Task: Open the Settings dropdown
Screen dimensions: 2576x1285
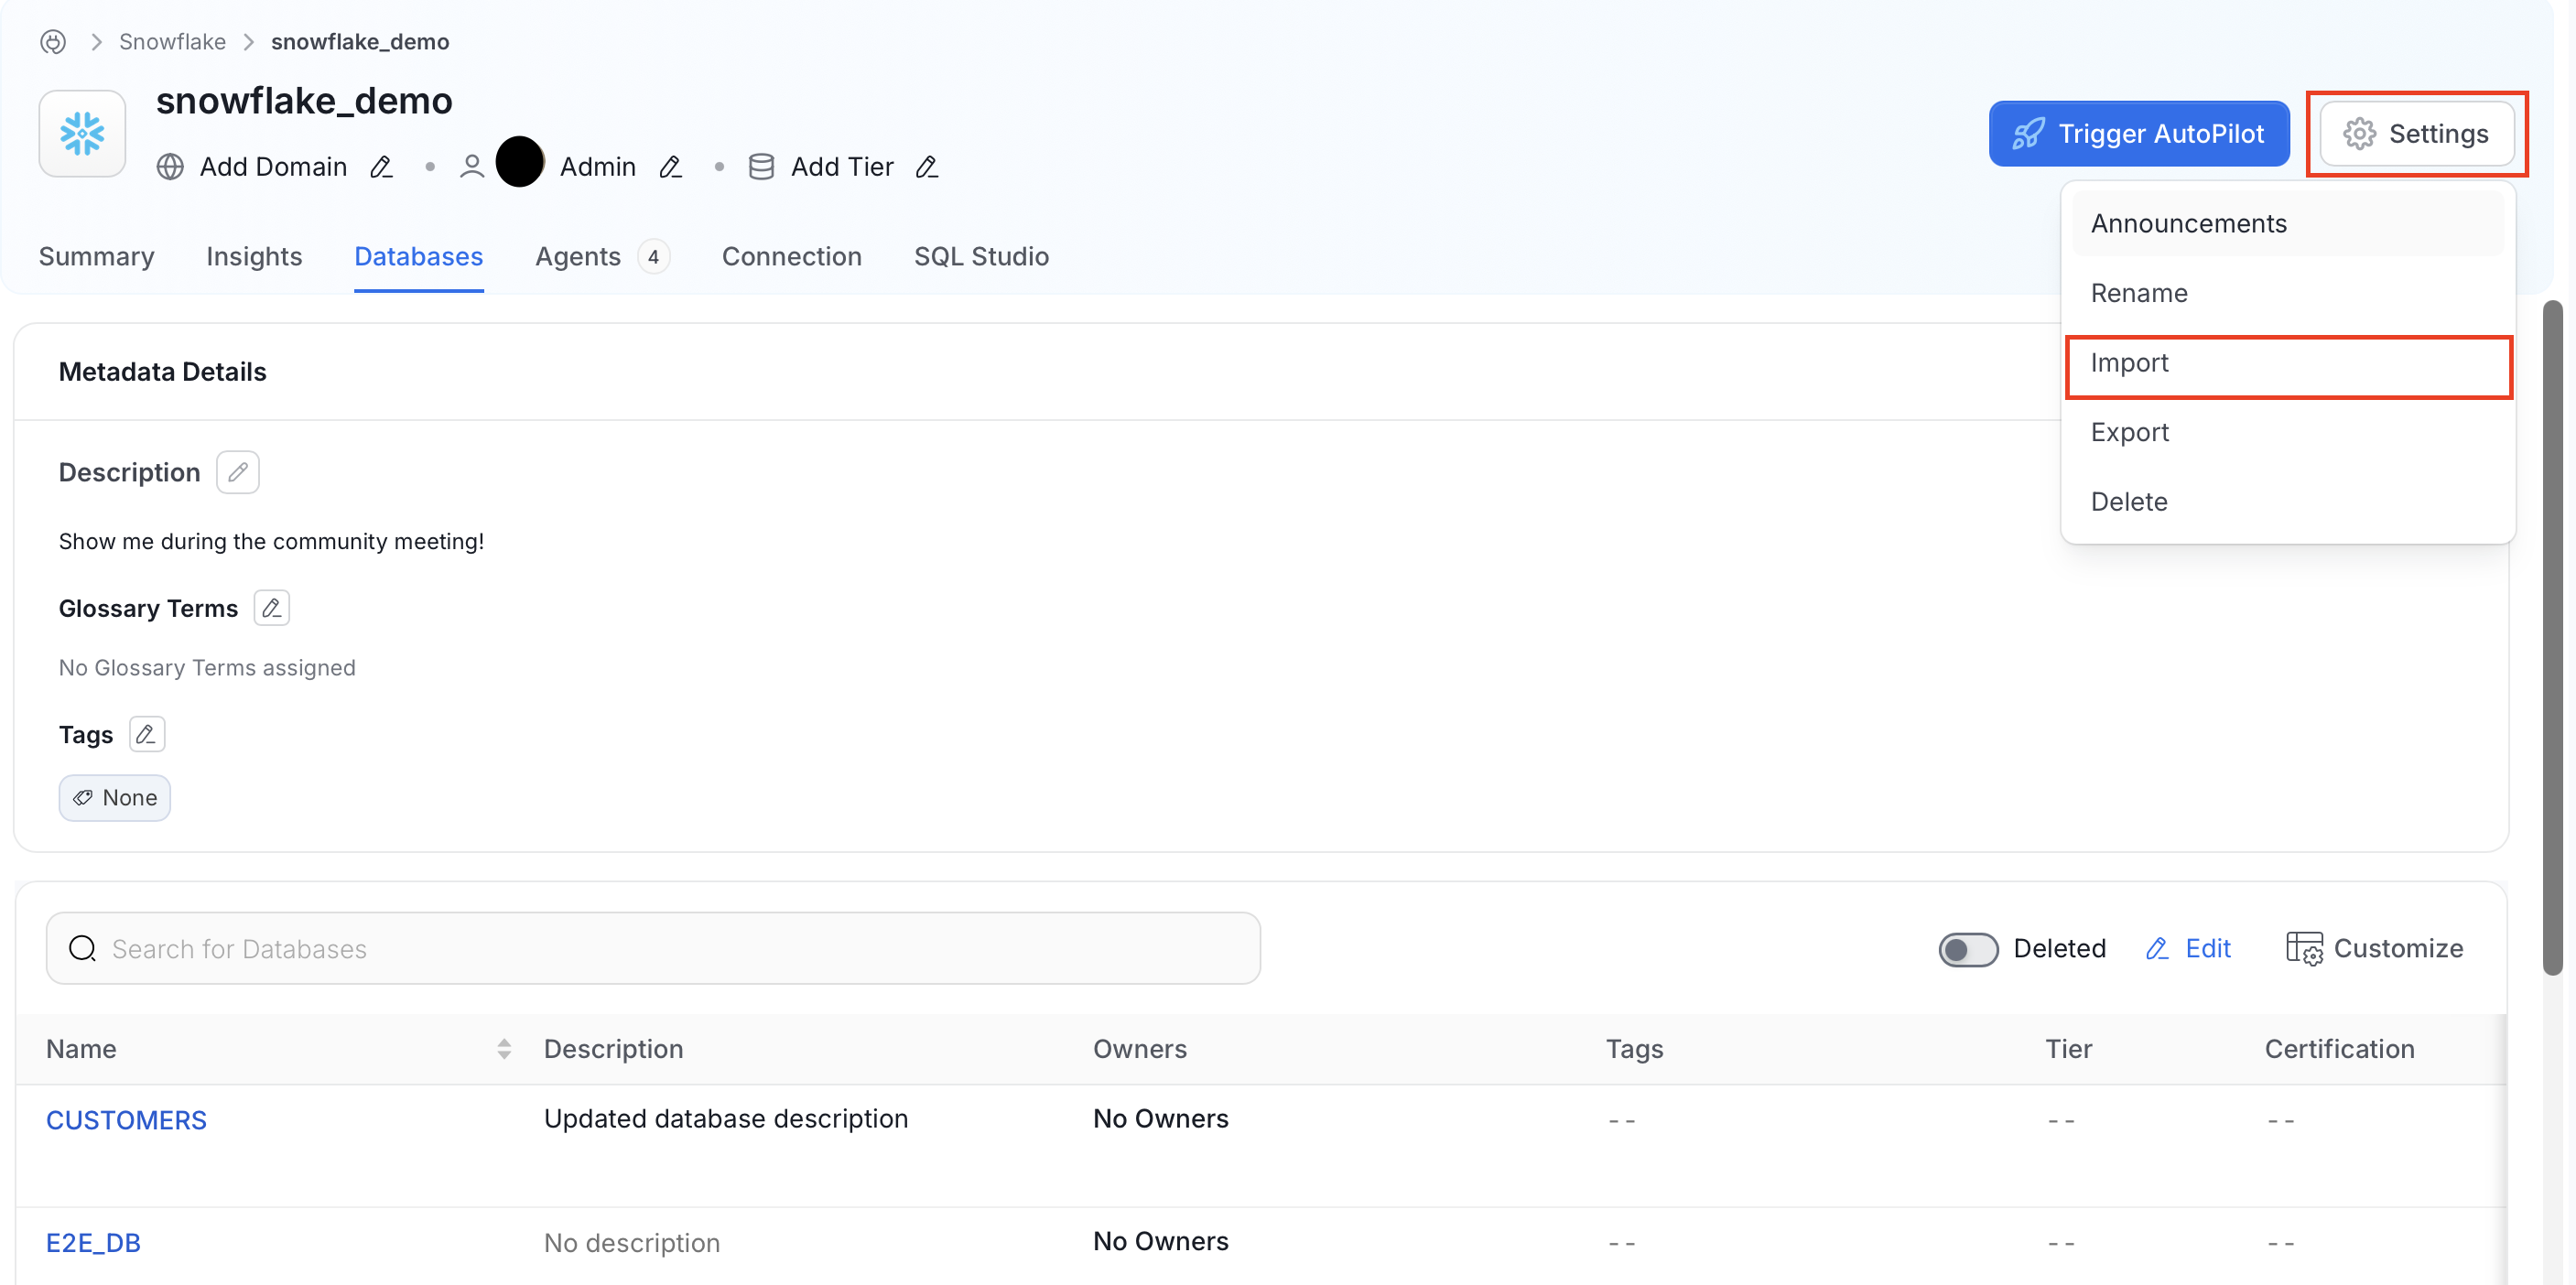Action: [2416, 133]
